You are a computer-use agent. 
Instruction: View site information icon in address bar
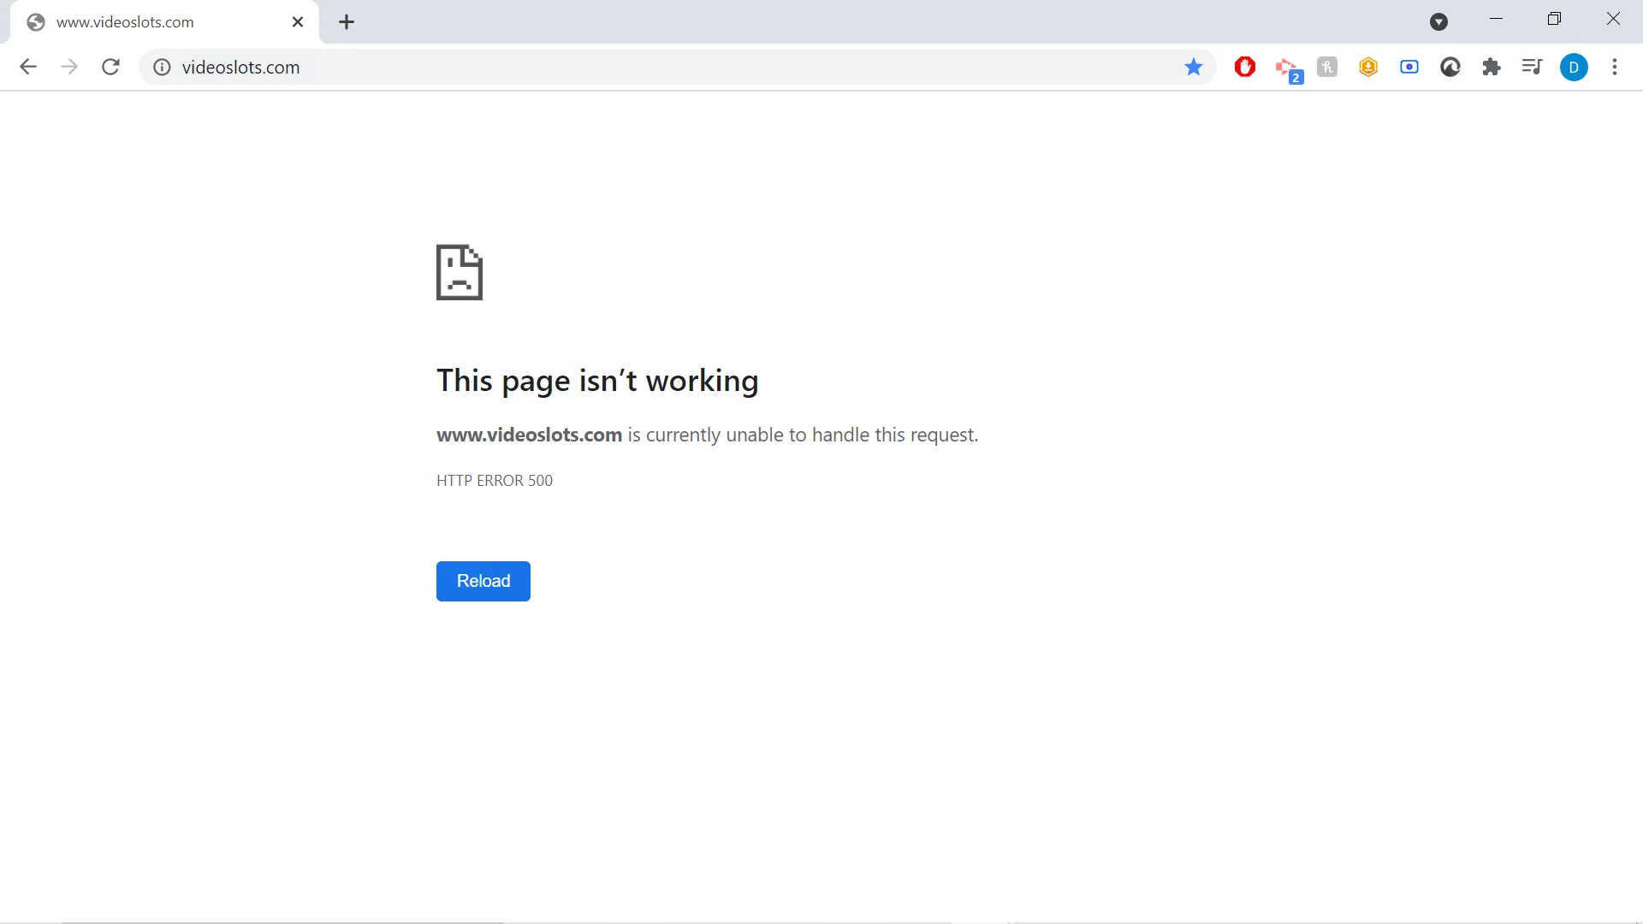click(162, 67)
